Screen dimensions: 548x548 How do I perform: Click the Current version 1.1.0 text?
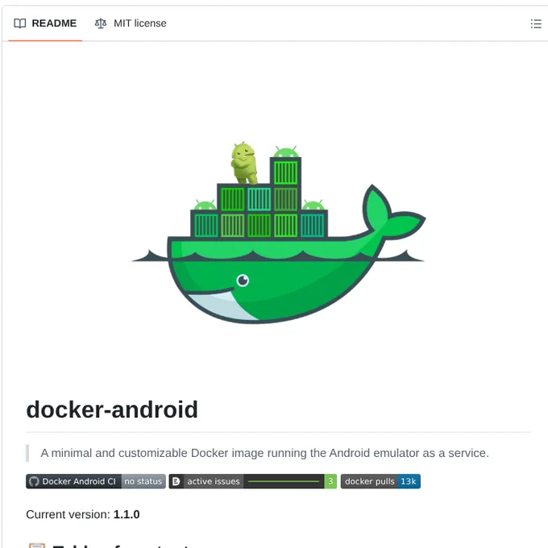tap(83, 514)
